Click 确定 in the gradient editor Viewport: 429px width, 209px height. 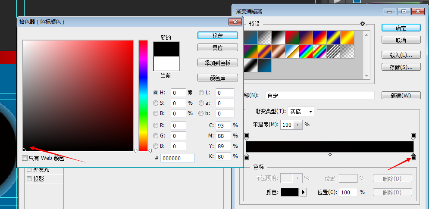[401, 28]
